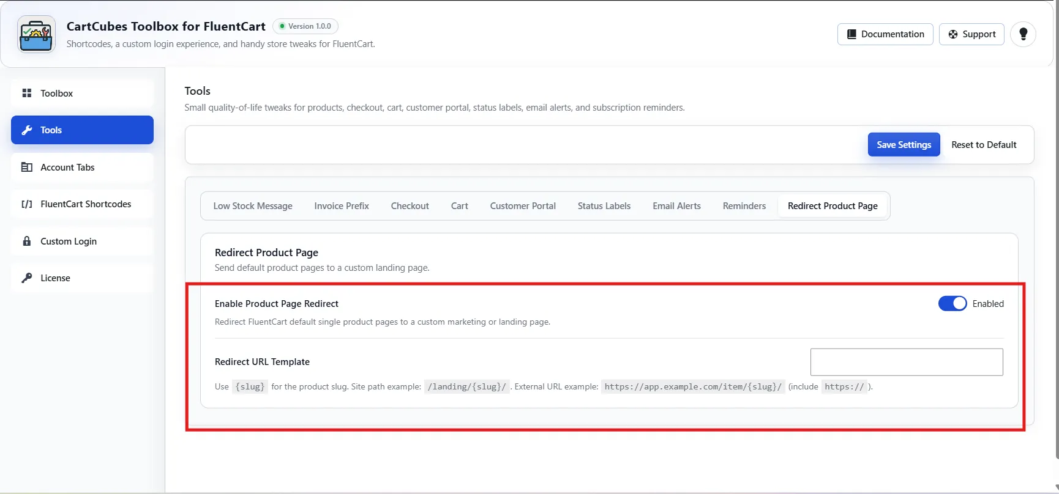The height and width of the screenshot is (494, 1059).
Task: Click the Save Settings button
Action: (904, 144)
